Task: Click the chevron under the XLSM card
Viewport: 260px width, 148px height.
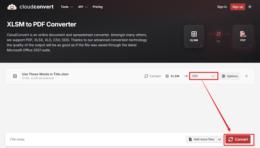Action: 201,45
